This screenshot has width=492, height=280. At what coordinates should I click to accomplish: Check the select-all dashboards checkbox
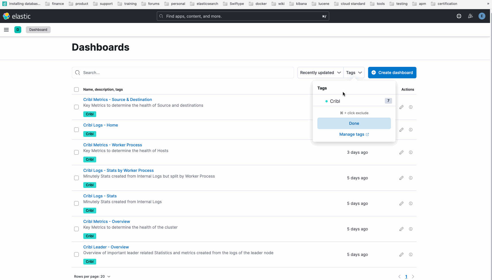point(76,89)
